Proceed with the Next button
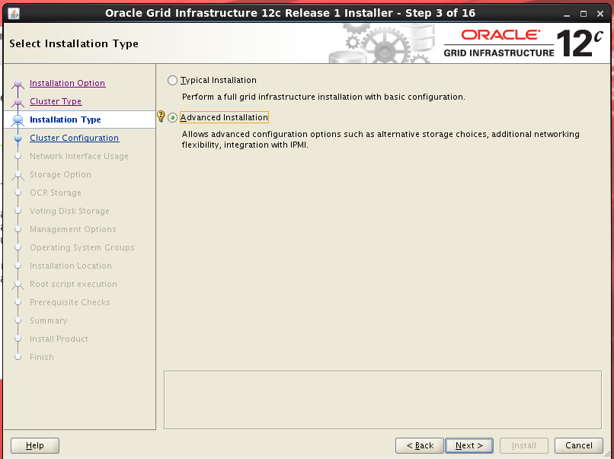 pos(469,445)
